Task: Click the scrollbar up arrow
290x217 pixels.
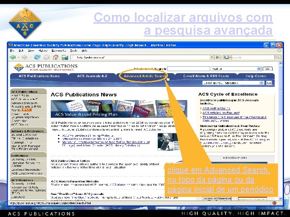Action: [281, 63]
